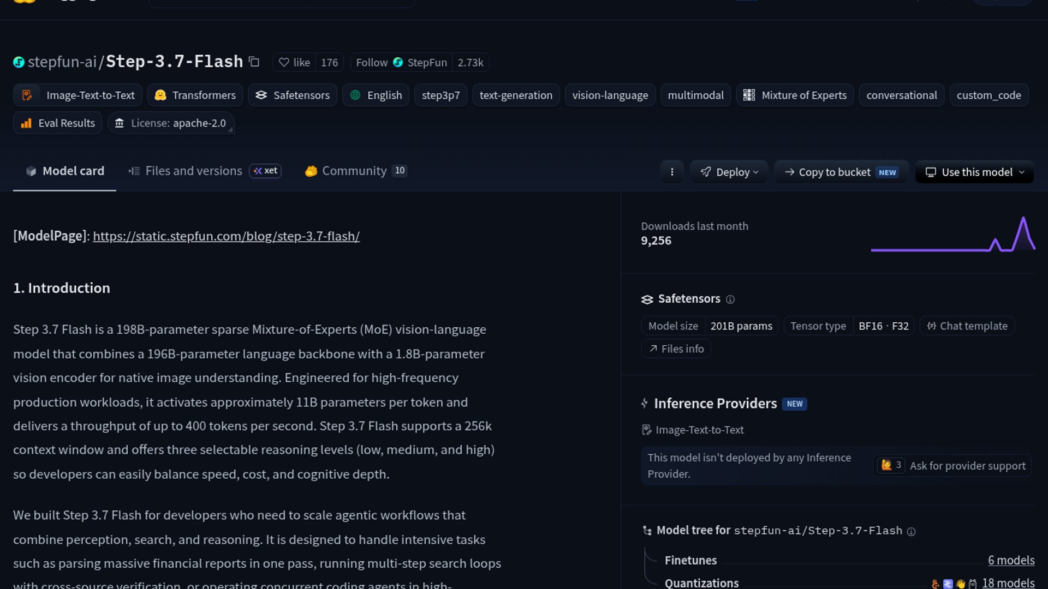
Task: Select the Mixture of Experts tag
Action: point(795,95)
